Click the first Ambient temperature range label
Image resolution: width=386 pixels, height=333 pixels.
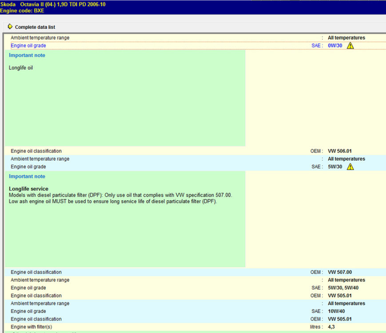pyautogui.click(x=40, y=38)
